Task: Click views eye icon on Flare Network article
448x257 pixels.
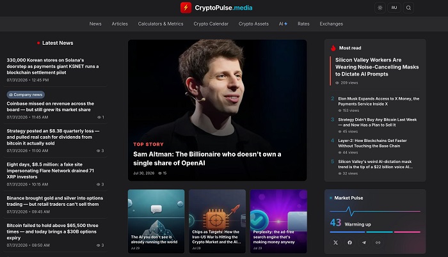Action: point(99,185)
